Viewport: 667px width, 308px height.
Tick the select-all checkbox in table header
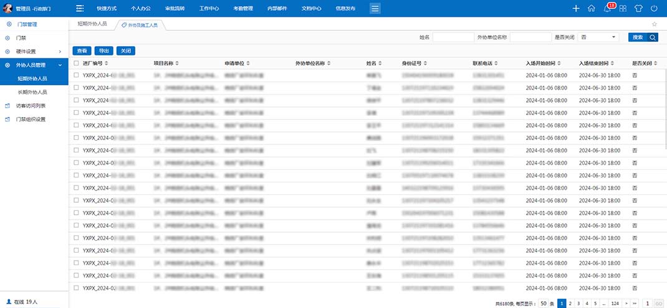coord(76,63)
